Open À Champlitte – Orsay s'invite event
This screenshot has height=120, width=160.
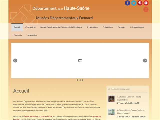[131, 112]
